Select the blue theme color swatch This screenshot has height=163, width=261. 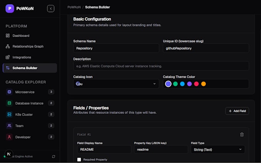click(x=182, y=84)
